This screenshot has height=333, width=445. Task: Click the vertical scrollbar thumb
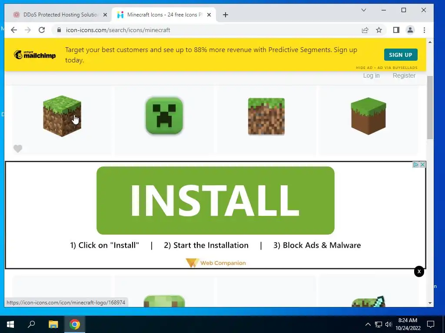click(x=430, y=108)
